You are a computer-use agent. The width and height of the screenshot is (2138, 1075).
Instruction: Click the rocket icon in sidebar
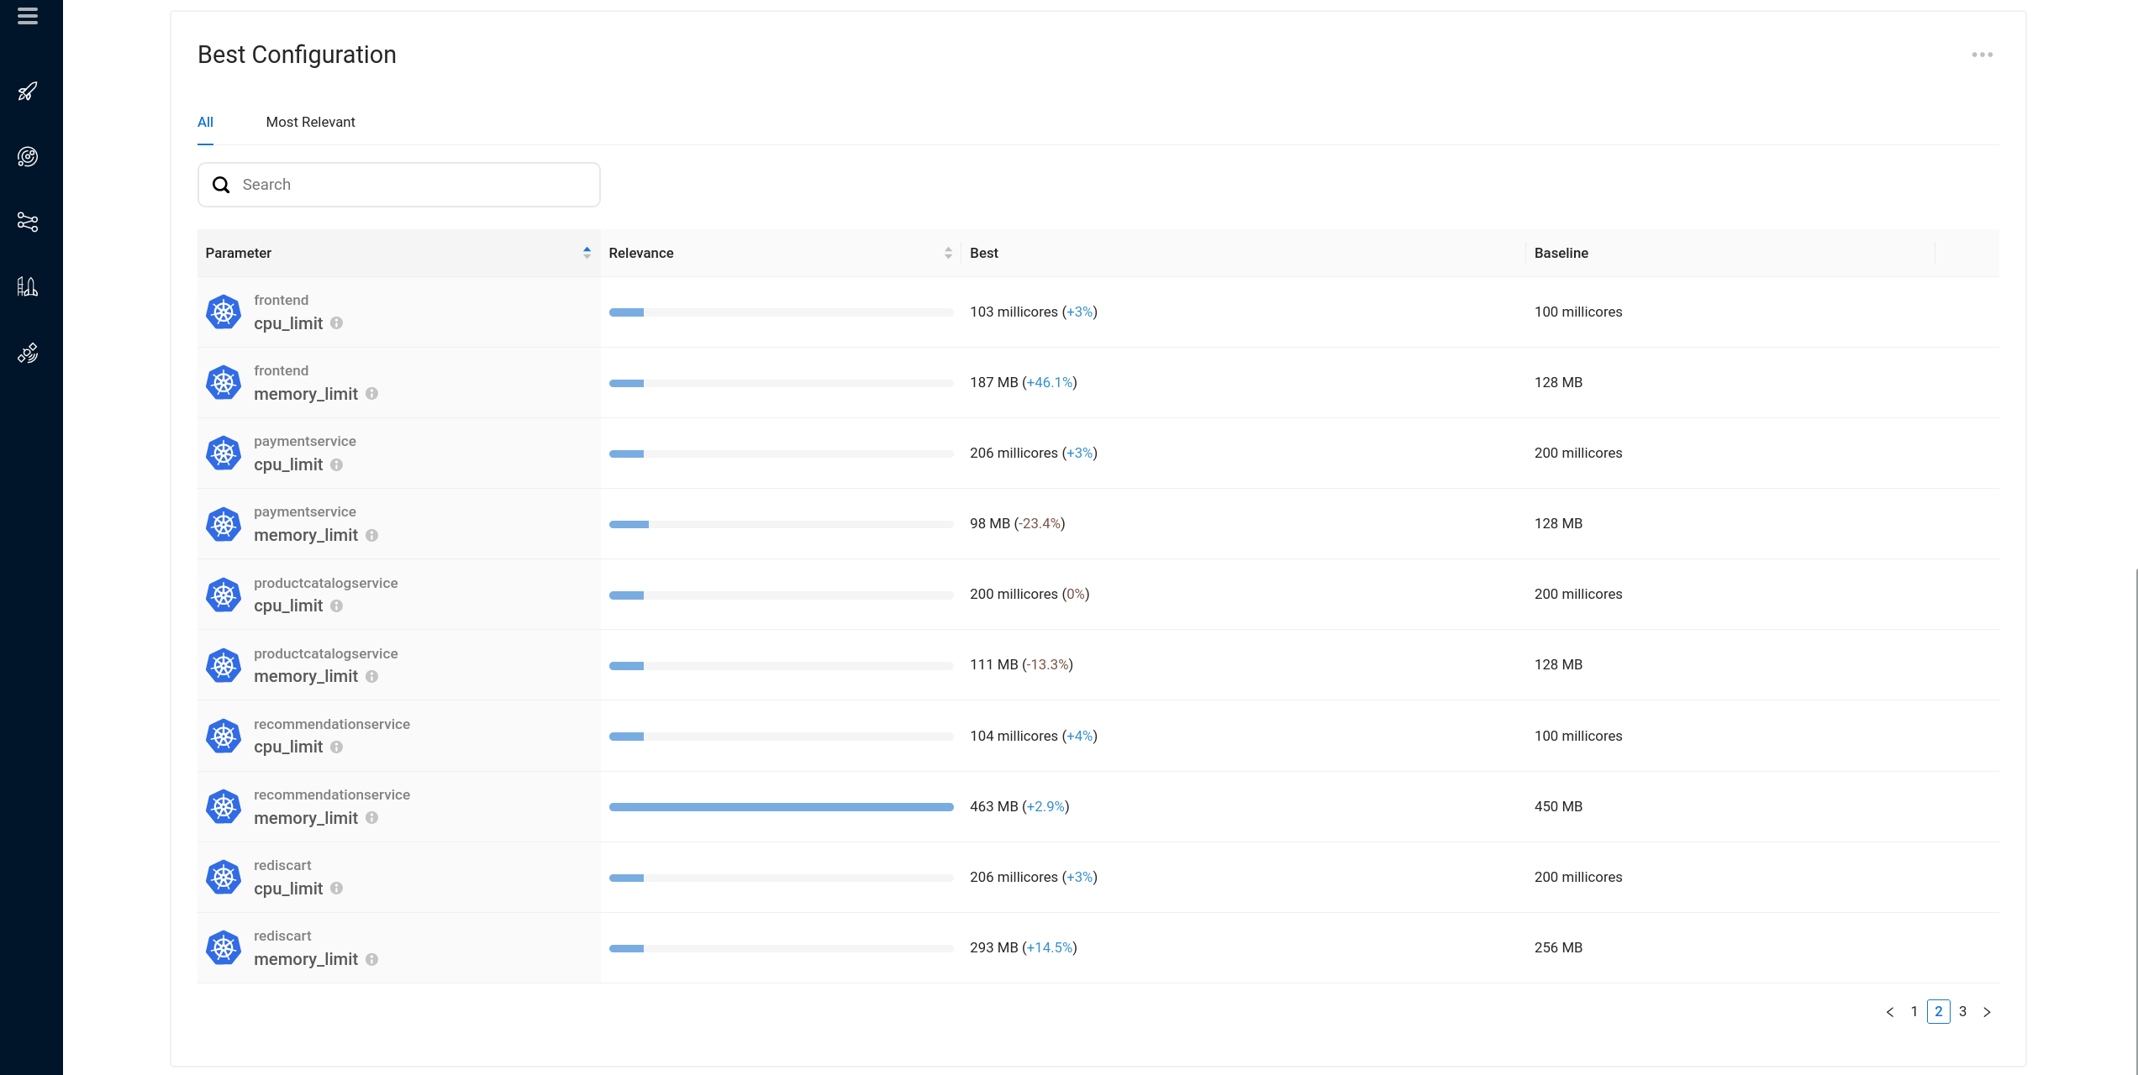pyautogui.click(x=28, y=92)
